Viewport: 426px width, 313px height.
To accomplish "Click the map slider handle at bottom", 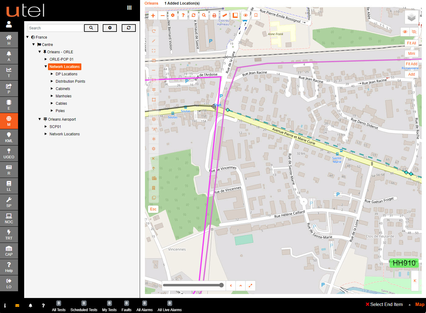I will click(221, 285).
